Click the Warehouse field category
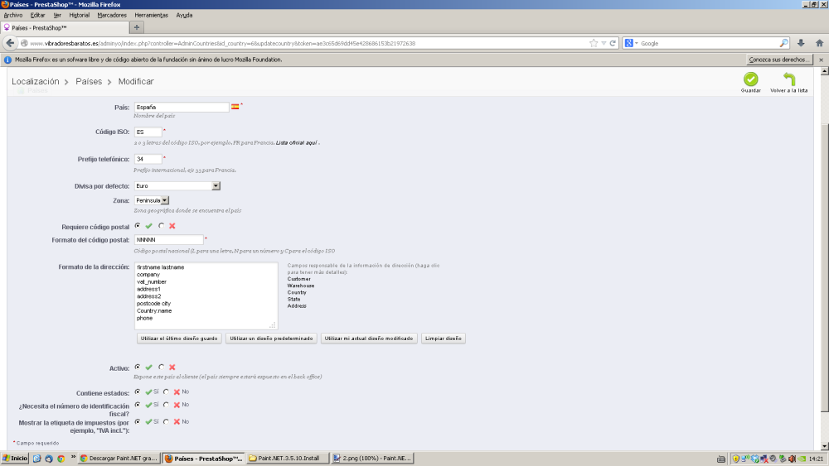The height and width of the screenshot is (466, 829). [x=301, y=286]
